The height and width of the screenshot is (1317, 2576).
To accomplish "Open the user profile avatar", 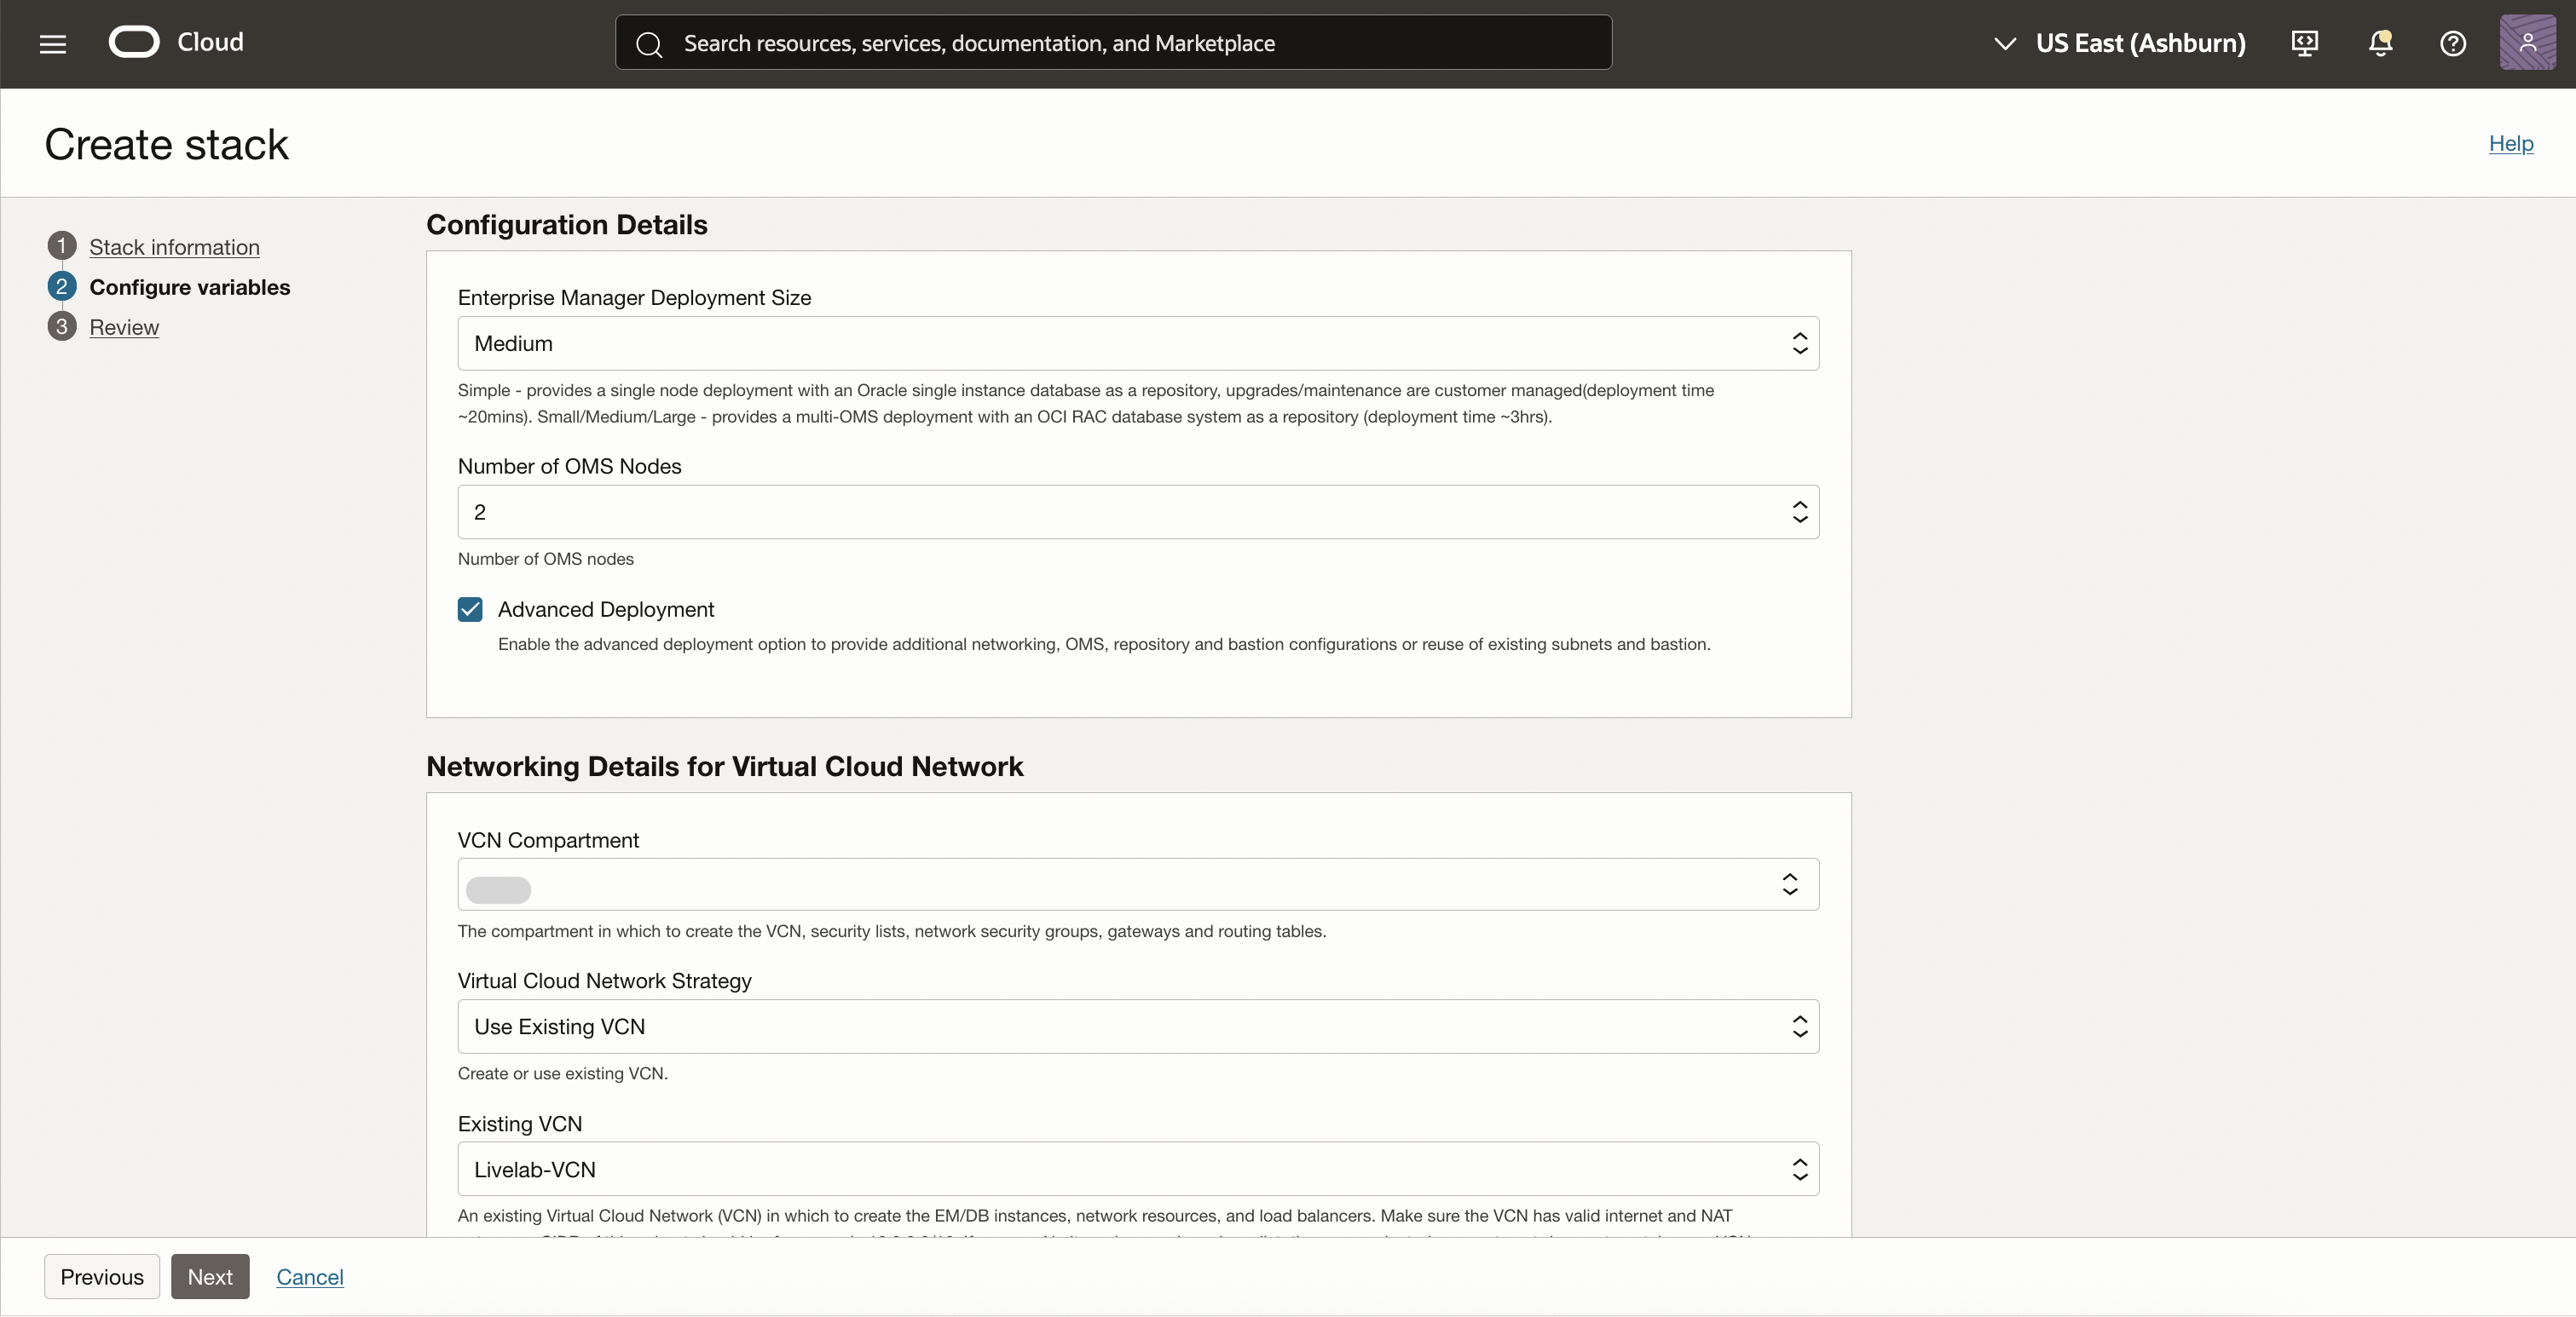I will coord(2527,43).
